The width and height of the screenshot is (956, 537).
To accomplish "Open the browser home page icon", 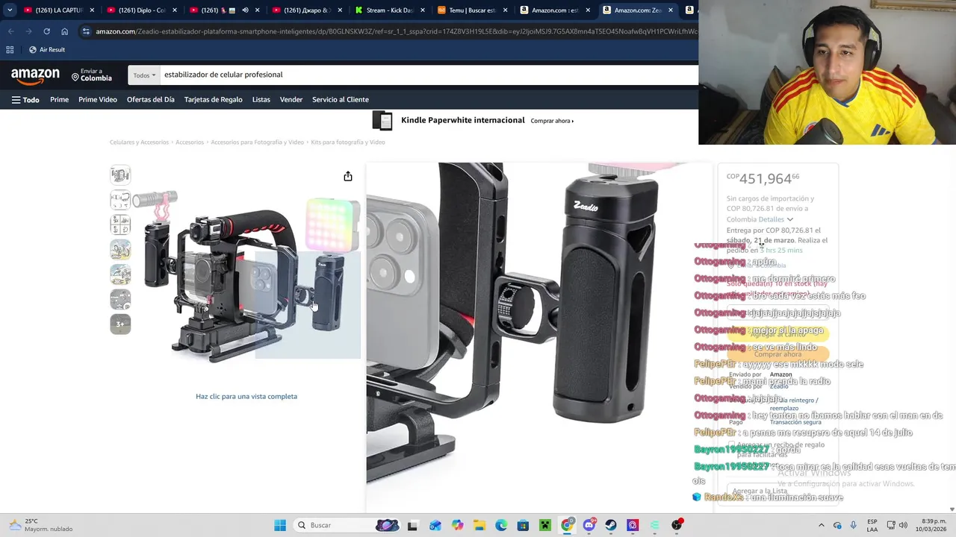I will [x=64, y=31].
